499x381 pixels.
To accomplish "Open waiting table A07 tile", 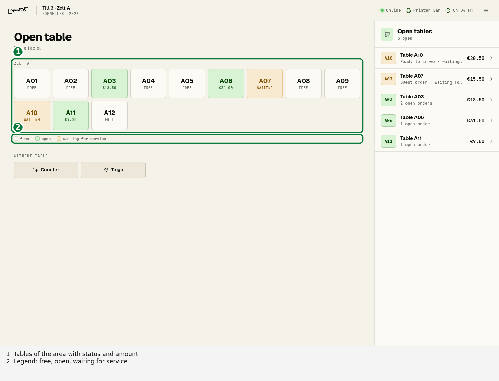I will tap(265, 83).
